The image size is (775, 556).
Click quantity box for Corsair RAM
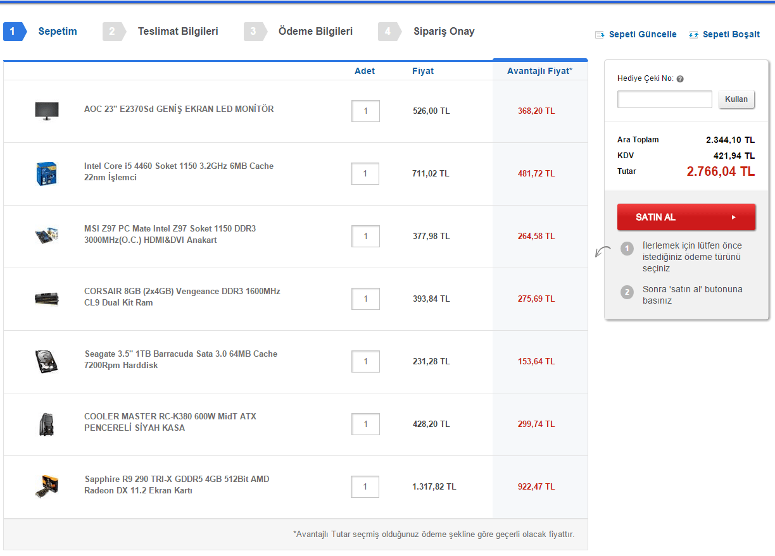(365, 299)
